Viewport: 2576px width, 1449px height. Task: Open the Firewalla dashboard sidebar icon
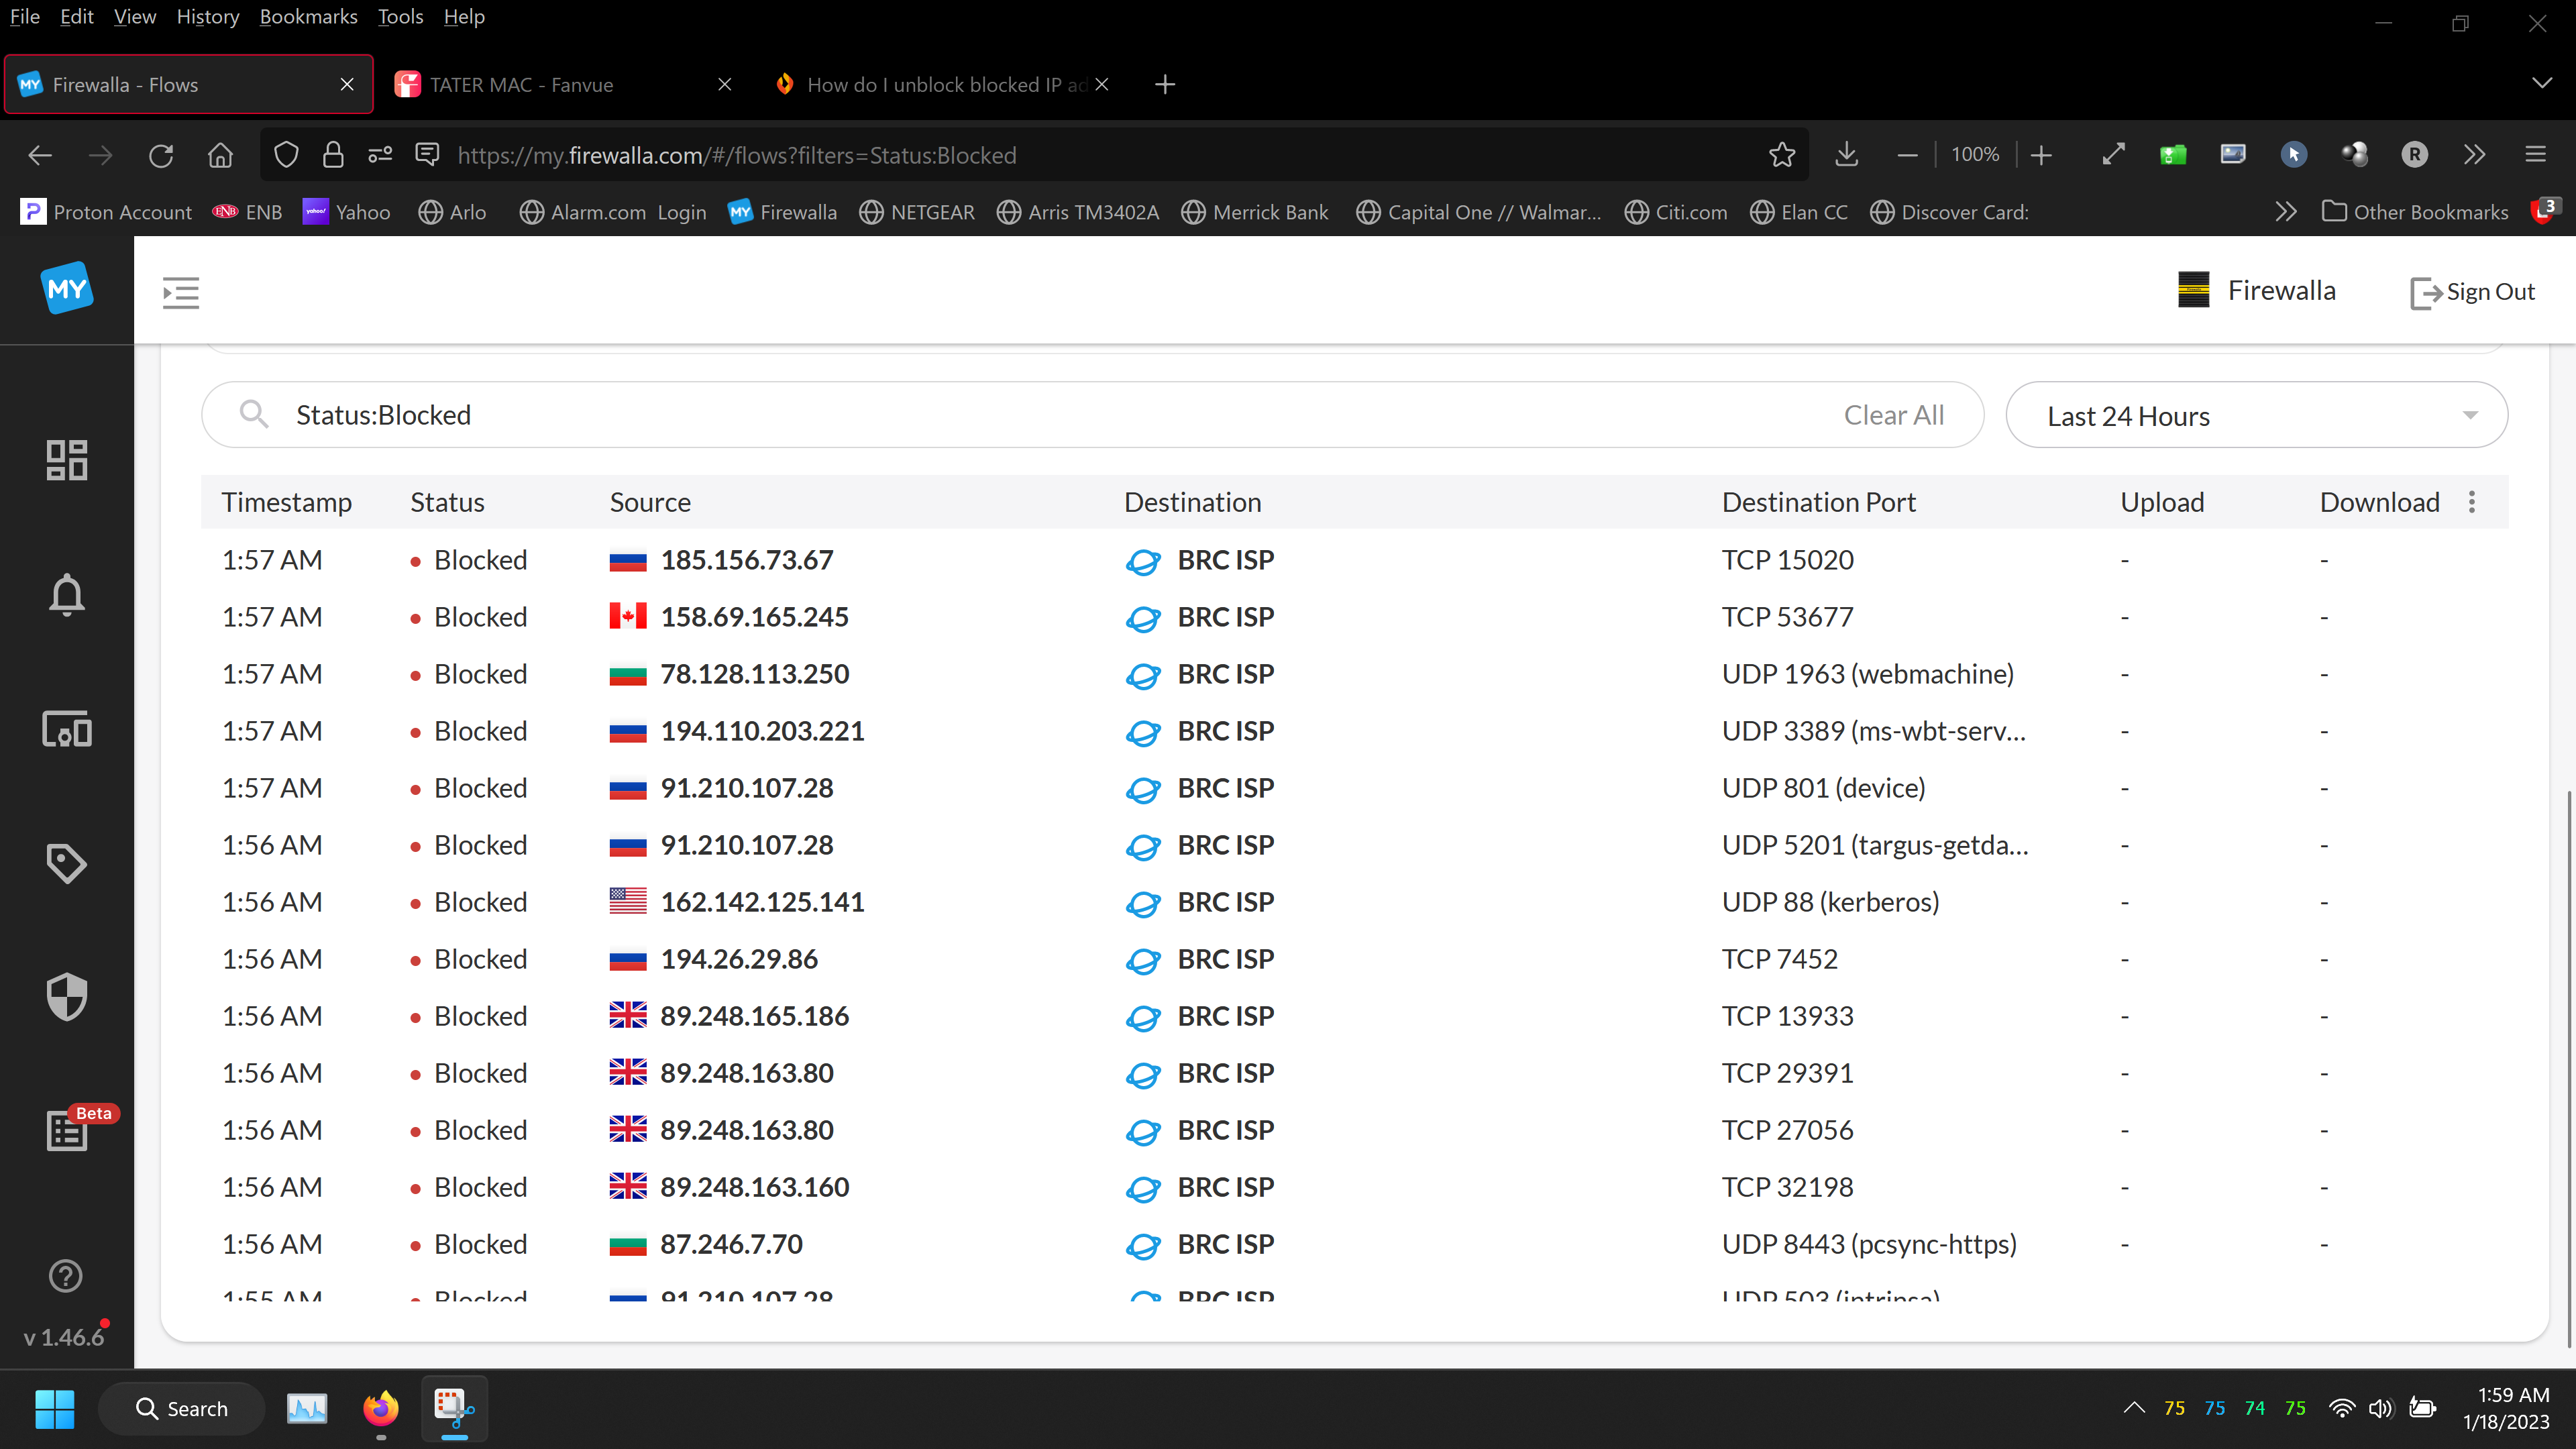tap(67, 460)
